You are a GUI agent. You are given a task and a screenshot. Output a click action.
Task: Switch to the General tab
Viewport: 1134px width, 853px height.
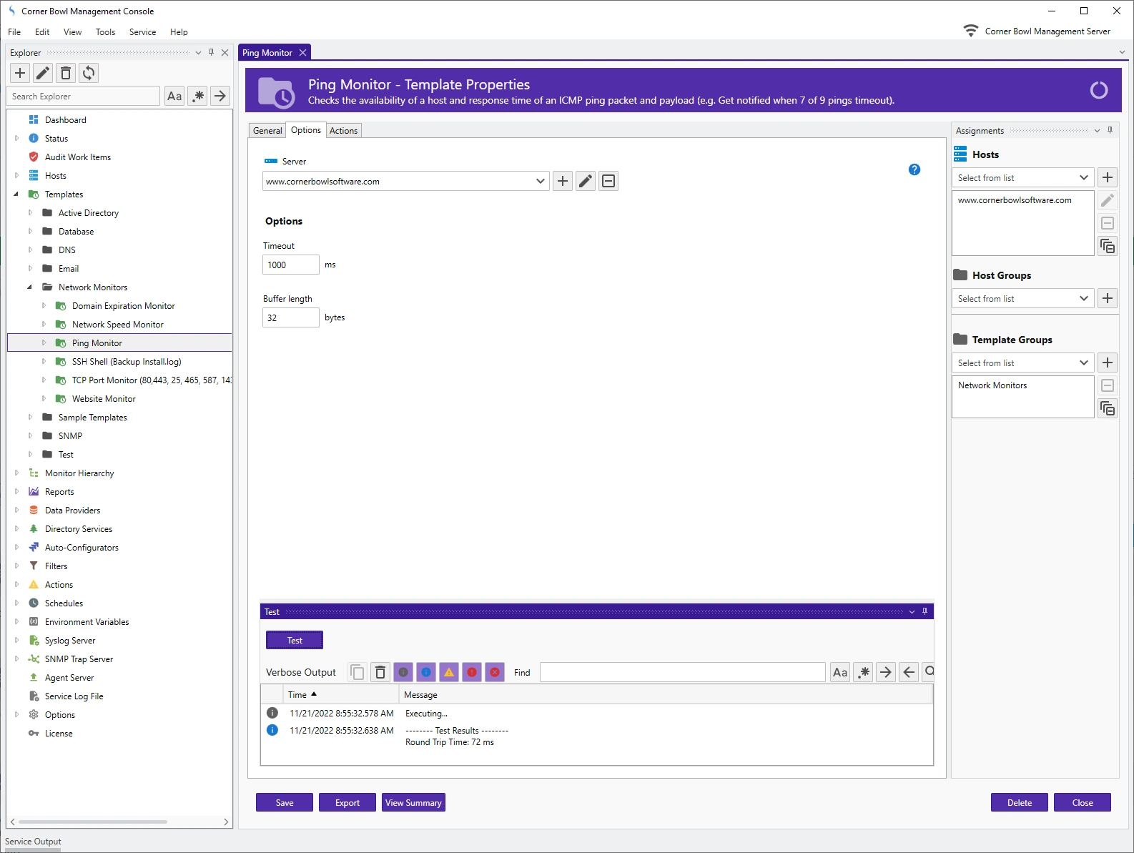pos(267,131)
